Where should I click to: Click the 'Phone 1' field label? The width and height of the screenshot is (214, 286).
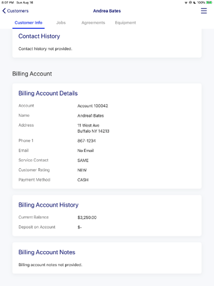(x=26, y=141)
